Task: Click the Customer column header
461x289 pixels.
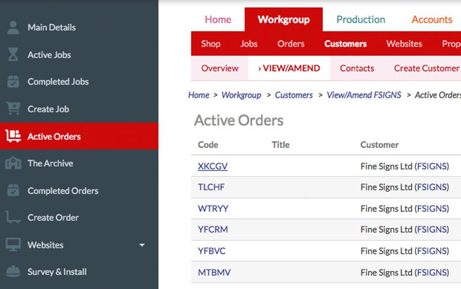Action: pyautogui.click(x=379, y=145)
